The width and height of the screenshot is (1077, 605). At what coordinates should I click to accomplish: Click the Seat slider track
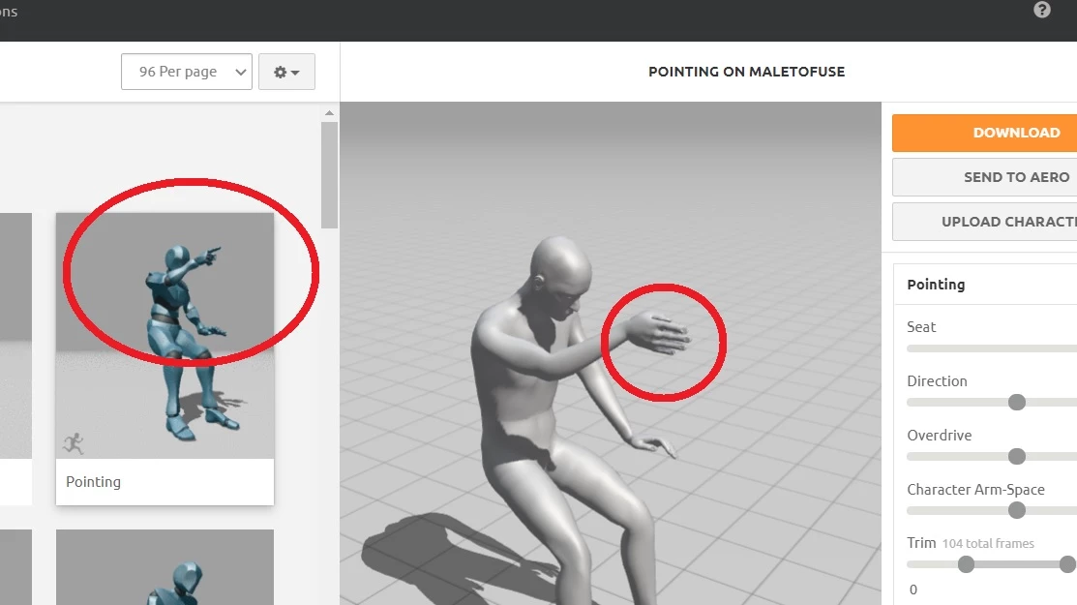pos(992,348)
